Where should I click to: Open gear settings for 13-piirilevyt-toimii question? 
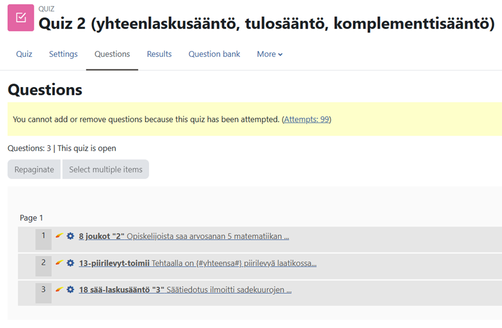[x=70, y=263]
